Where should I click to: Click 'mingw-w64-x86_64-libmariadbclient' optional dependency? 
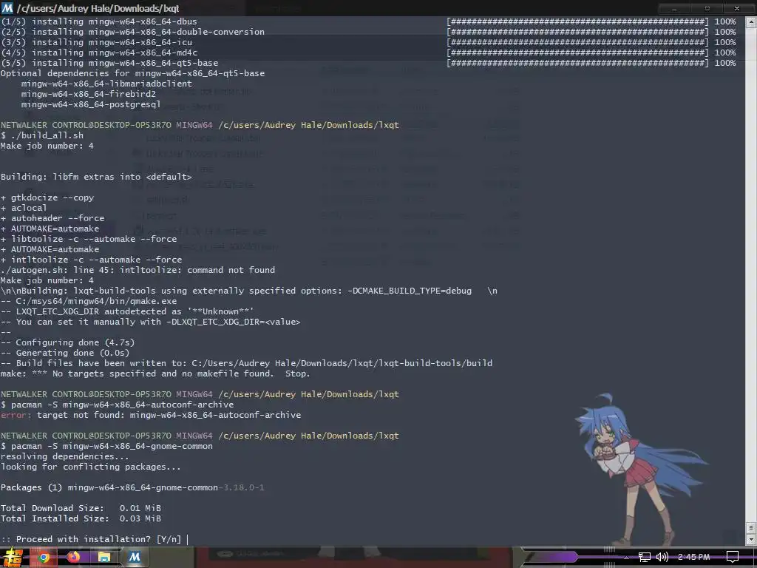pyautogui.click(x=106, y=84)
